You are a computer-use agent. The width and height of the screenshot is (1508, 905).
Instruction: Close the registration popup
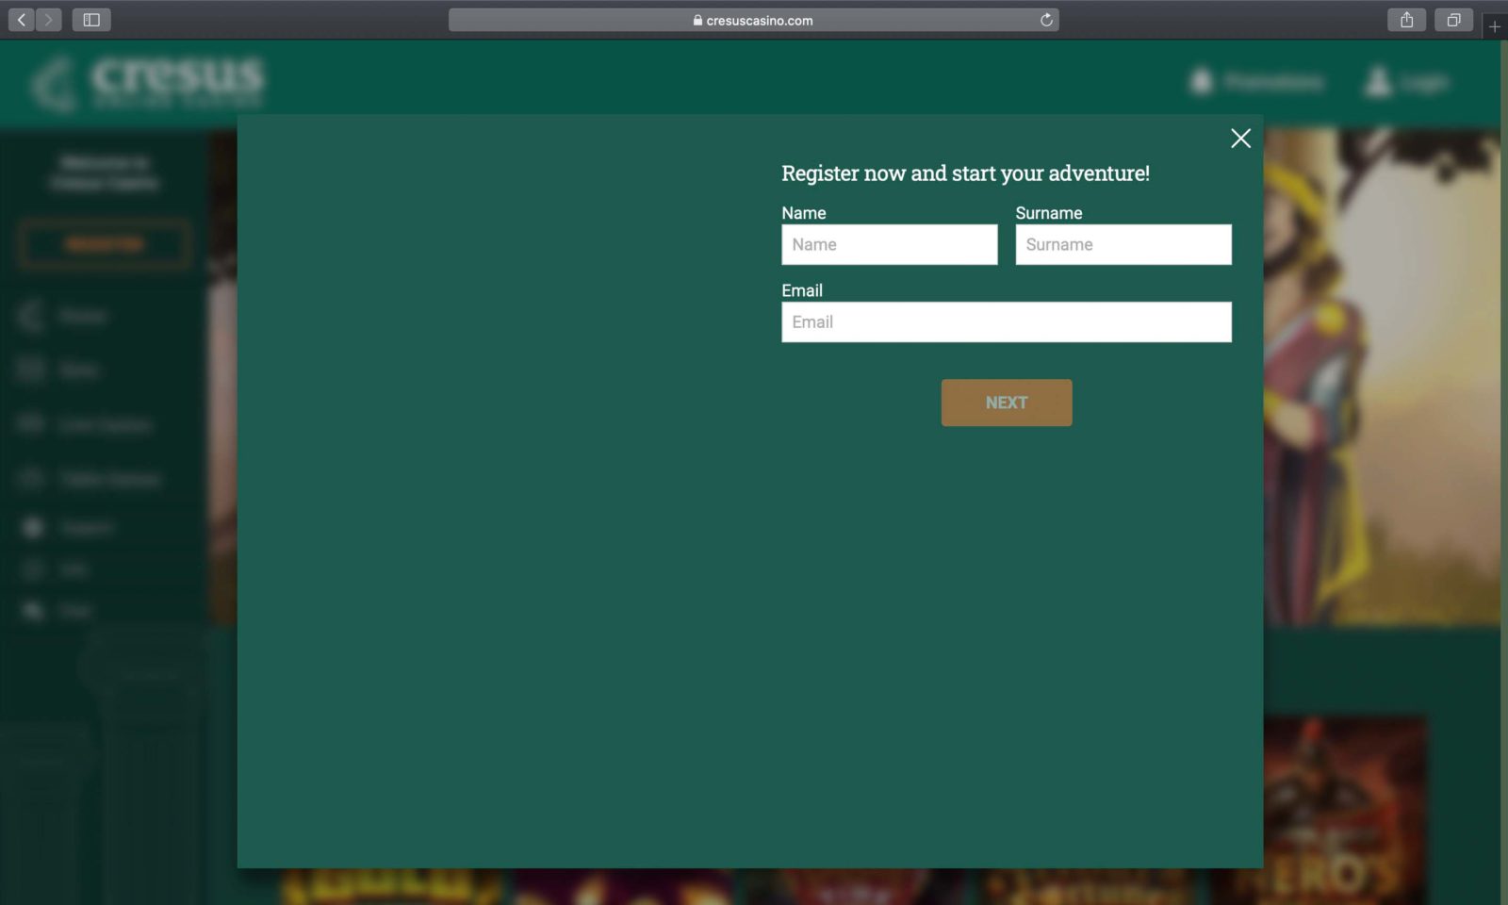[1240, 138]
